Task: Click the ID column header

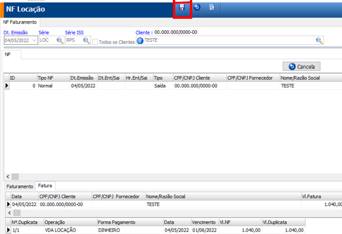Action: pos(23,78)
